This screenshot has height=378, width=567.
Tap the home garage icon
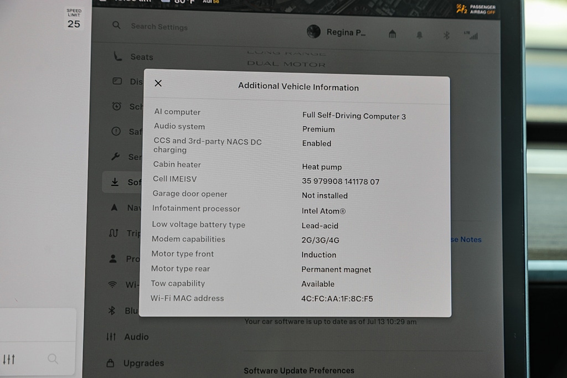[393, 34]
